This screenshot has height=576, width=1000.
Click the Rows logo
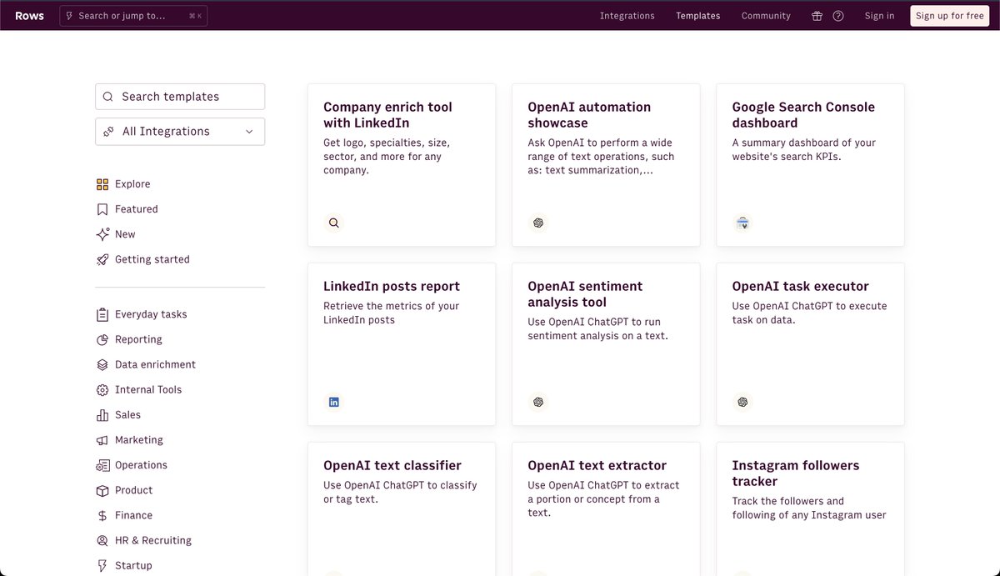[x=30, y=16]
